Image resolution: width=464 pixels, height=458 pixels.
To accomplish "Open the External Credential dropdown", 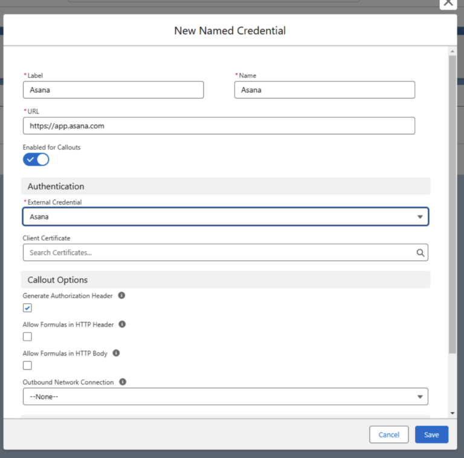I will click(x=225, y=217).
